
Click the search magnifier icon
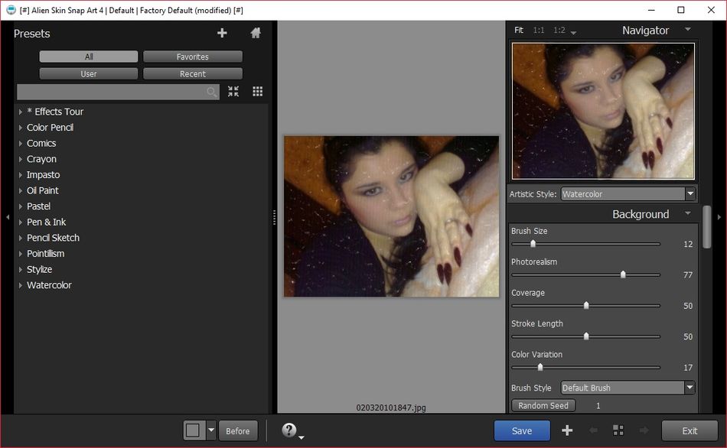tap(211, 92)
